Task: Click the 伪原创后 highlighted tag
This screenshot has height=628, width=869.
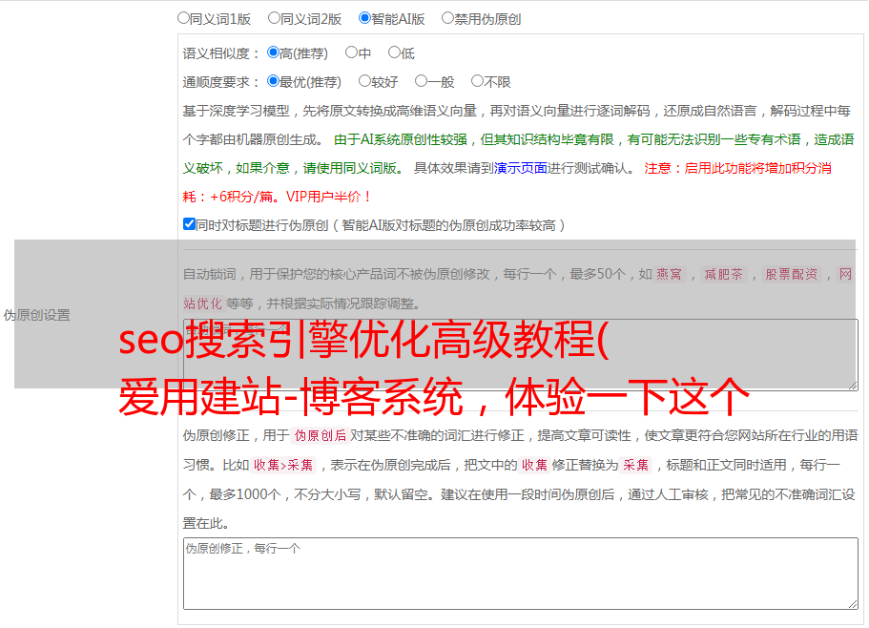Action: pyautogui.click(x=320, y=435)
